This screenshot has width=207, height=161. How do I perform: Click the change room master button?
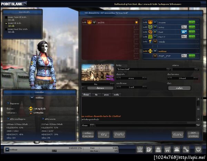coord(88,135)
